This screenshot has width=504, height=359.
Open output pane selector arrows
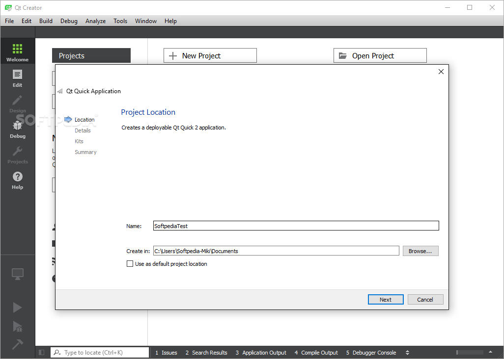[407, 352]
